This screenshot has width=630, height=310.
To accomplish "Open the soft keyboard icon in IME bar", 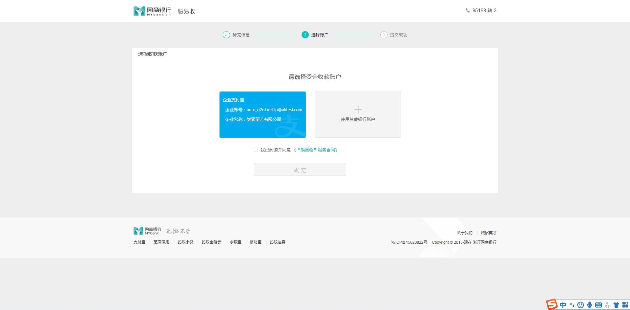I will (x=598, y=305).
